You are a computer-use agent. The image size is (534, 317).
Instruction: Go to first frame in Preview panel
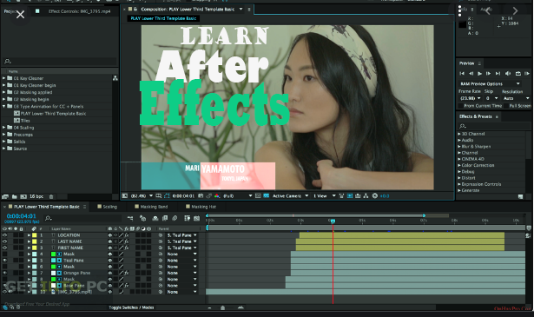pyautogui.click(x=462, y=74)
